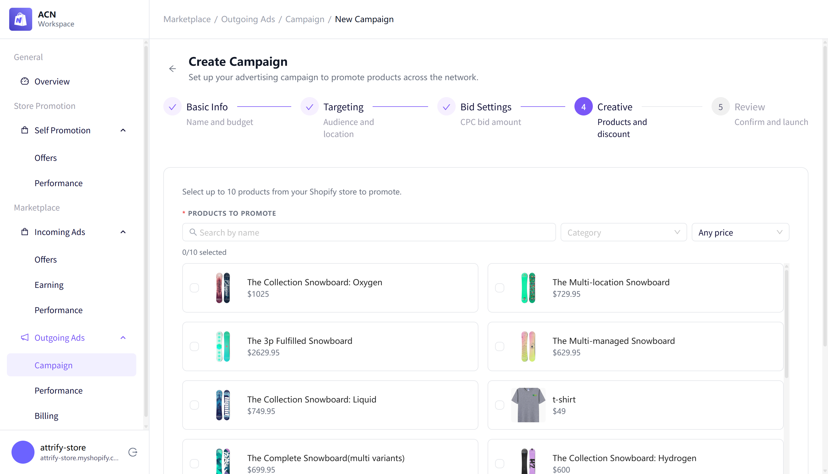
Task: Click the Basic Info checkmark step icon
Action: [172, 107]
